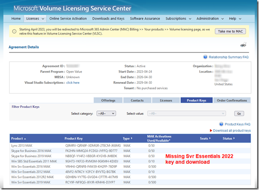Click the info icon in yellow banner
259x190 pixels.
(x=14, y=31)
